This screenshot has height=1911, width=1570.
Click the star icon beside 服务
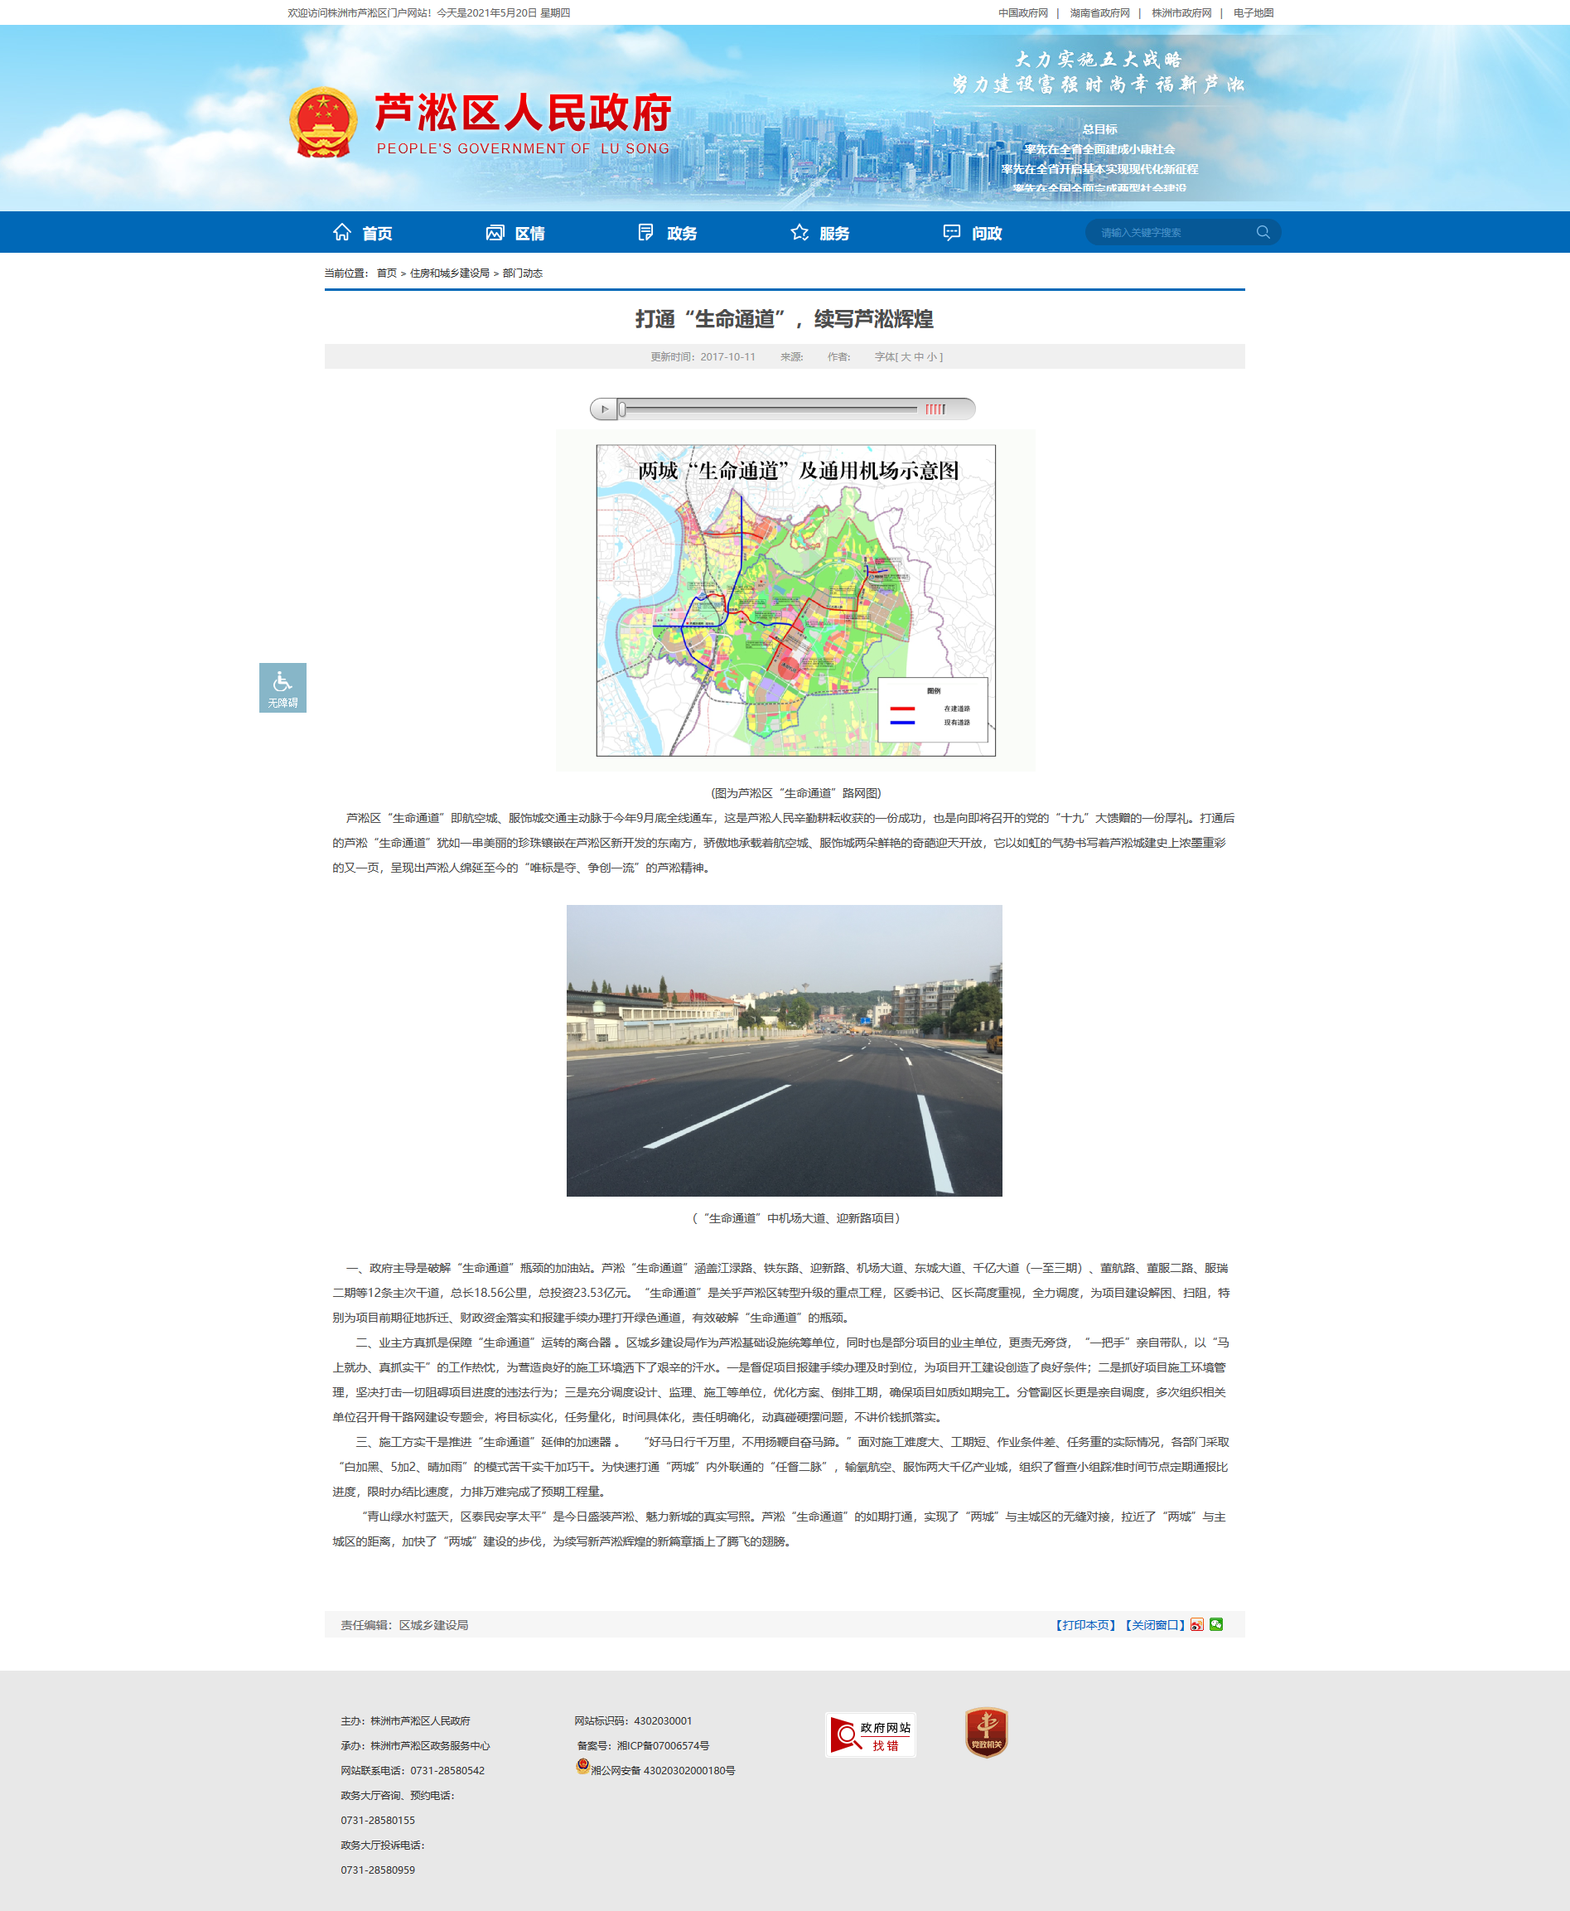[x=799, y=232]
